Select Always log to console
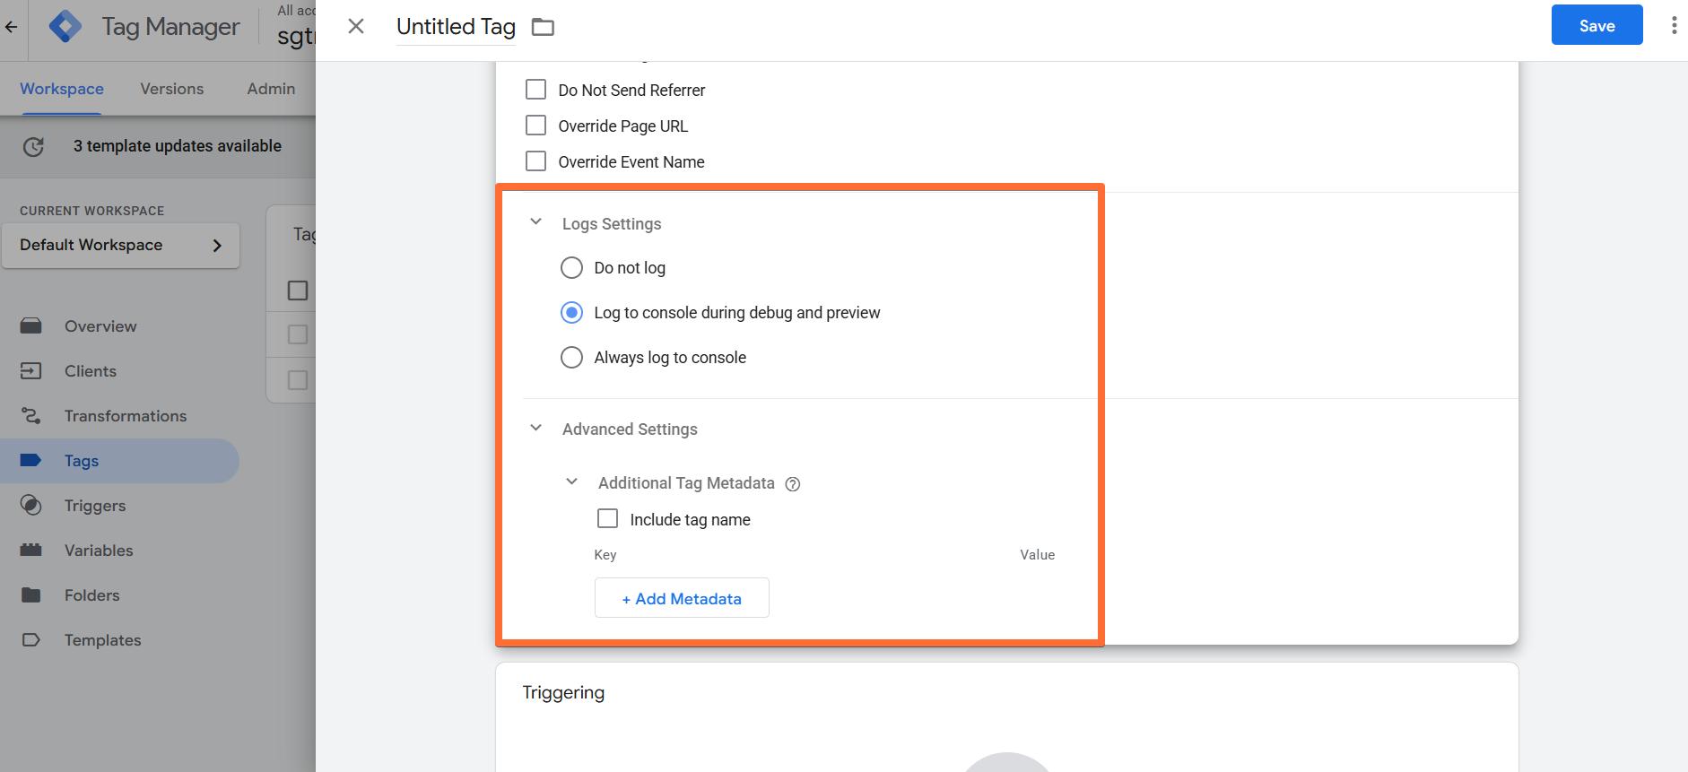The width and height of the screenshot is (1688, 772). (x=571, y=358)
